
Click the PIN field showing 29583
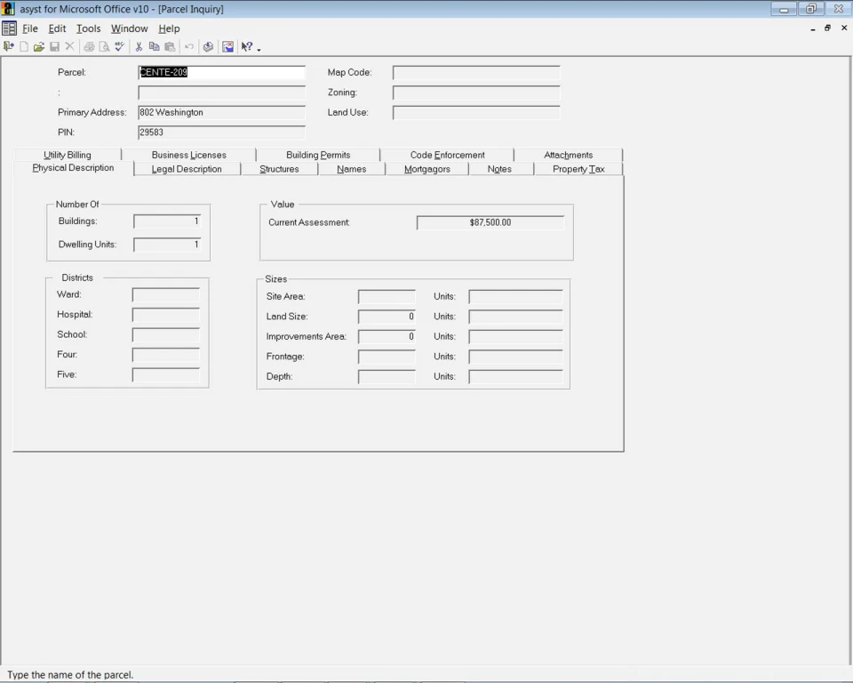coord(222,133)
